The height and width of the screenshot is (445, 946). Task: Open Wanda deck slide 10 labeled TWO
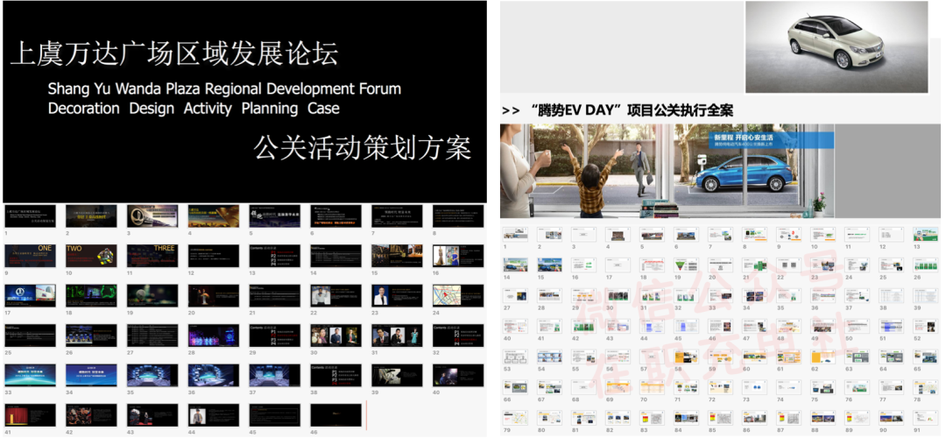pos(91,256)
